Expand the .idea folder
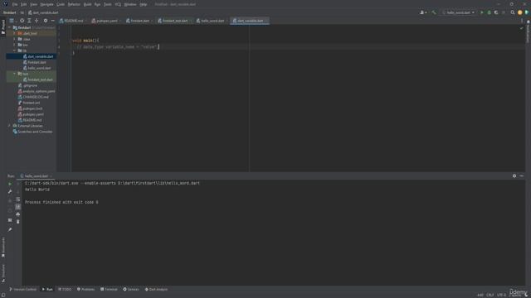This screenshot has width=531, height=298. (14, 39)
